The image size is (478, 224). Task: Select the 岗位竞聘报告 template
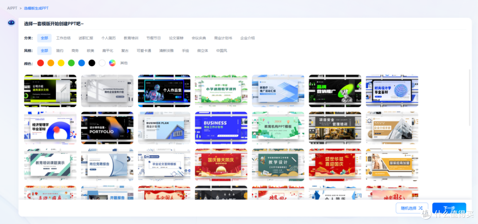[107, 165]
